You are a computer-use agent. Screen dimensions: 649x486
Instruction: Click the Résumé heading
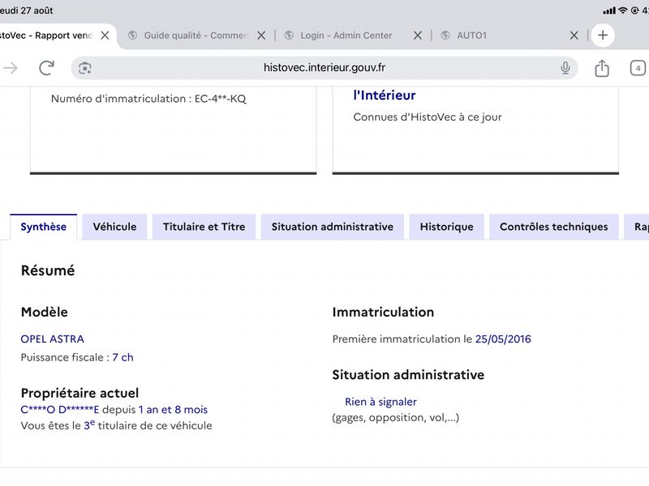click(48, 271)
